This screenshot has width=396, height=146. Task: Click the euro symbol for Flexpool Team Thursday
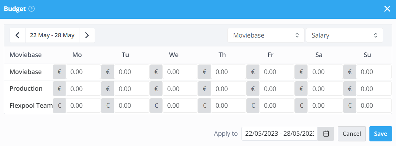pos(204,106)
